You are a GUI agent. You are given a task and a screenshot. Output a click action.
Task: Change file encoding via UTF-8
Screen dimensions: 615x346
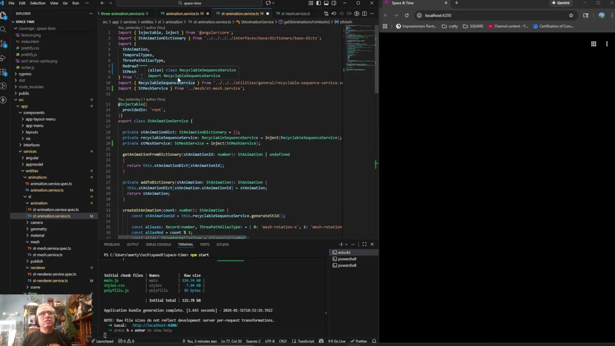point(270,341)
